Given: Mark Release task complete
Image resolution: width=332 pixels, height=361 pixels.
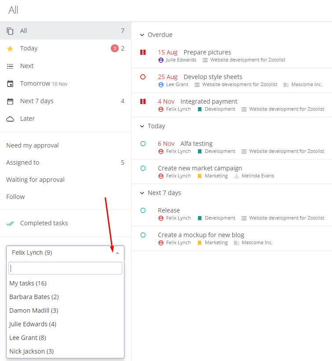Looking at the screenshot, I should (143, 210).
